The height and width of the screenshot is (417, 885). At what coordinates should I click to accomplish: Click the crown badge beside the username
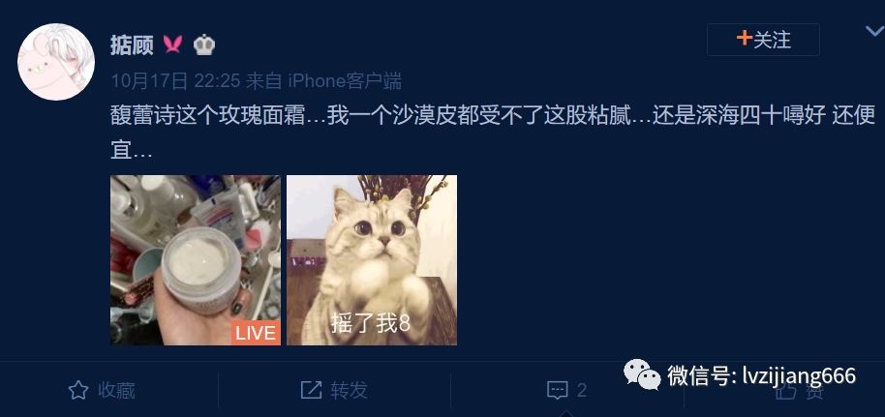203,45
